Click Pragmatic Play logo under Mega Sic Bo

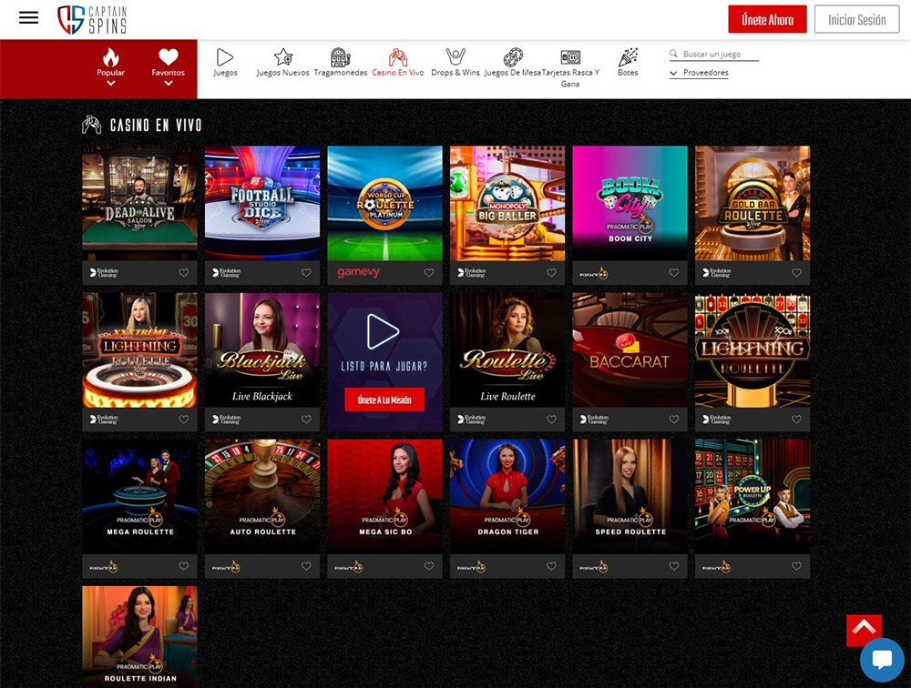[349, 567]
